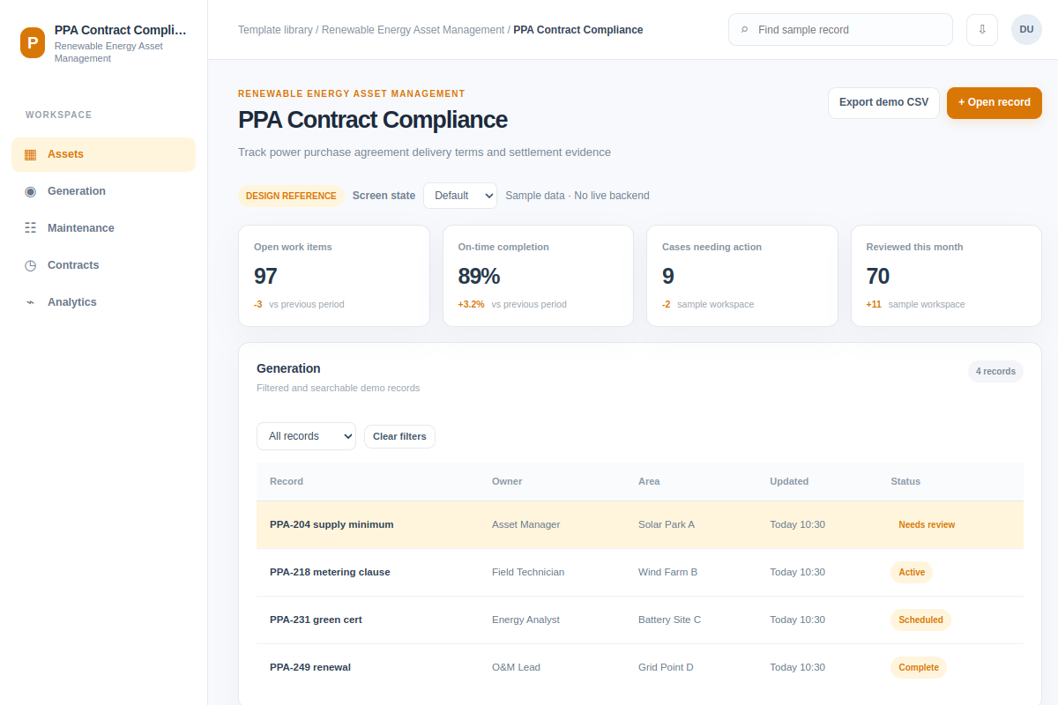Click the Owner column header
Image resolution: width=1058 pixels, height=705 pixels.
coord(507,481)
